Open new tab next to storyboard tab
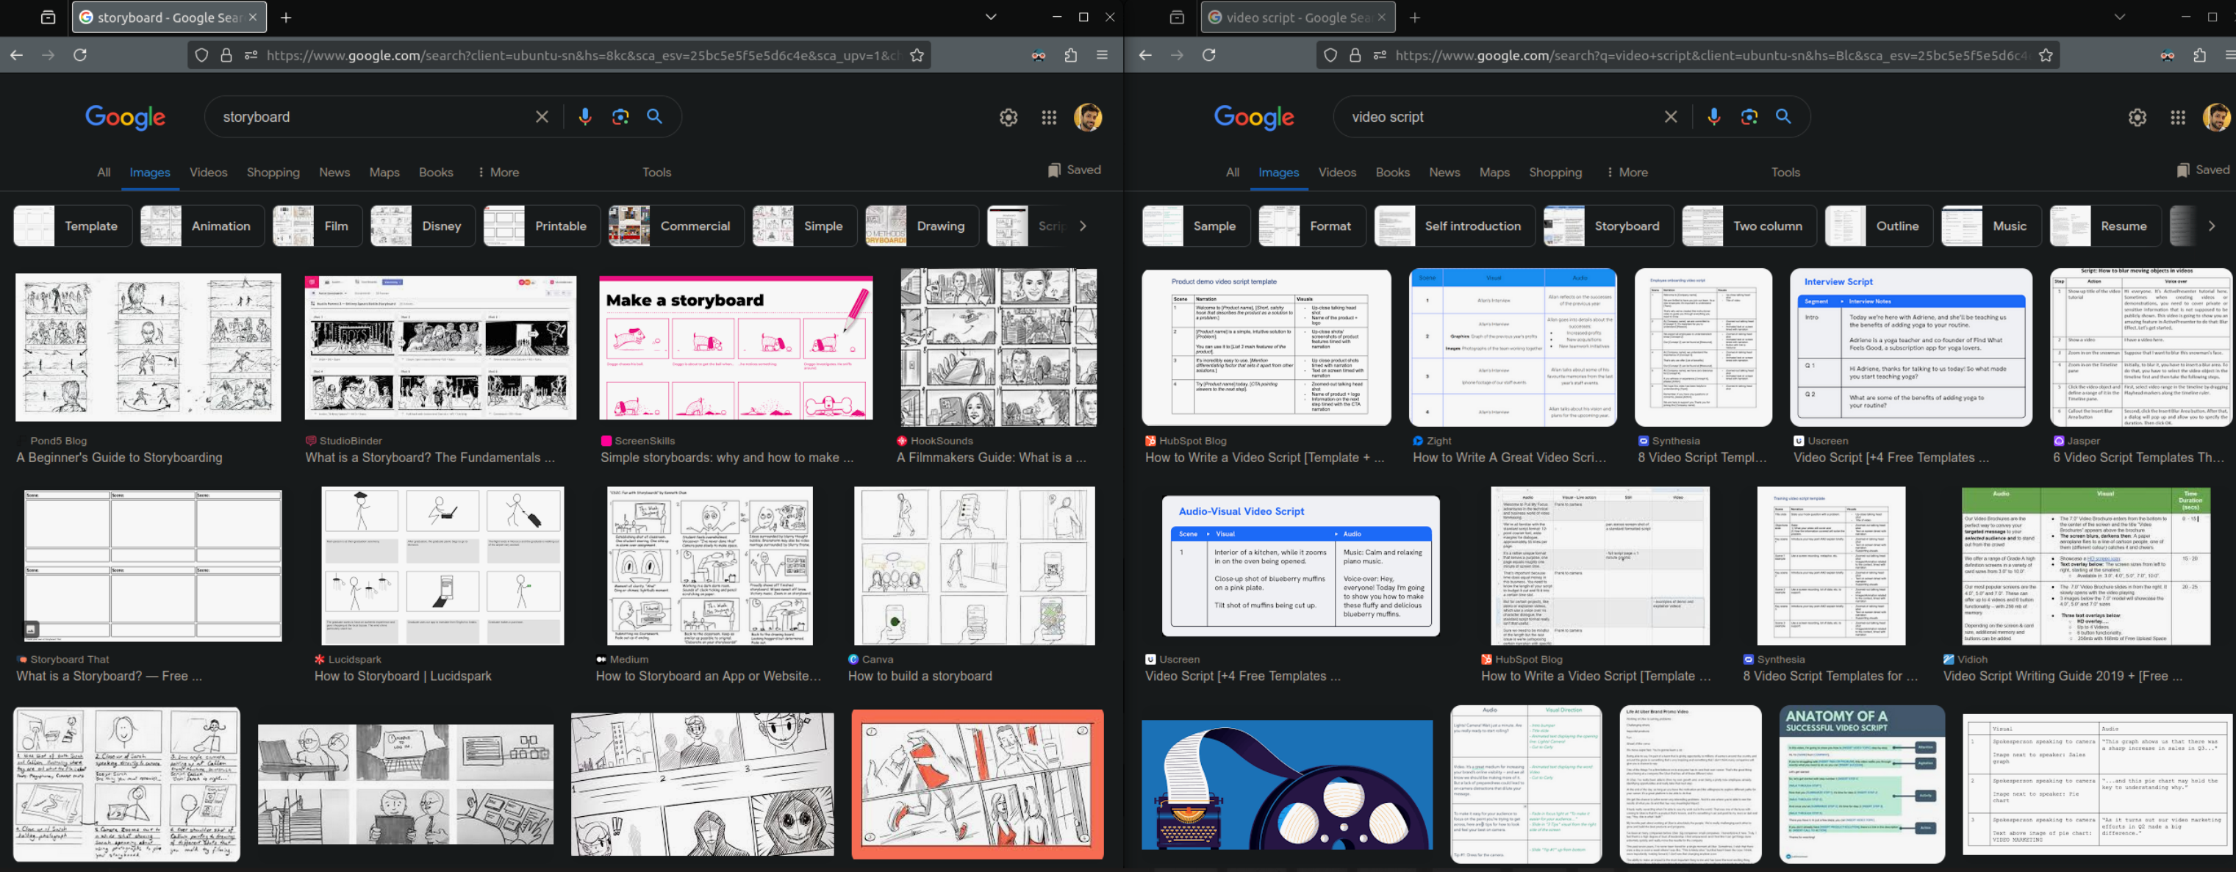The height and width of the screenshot is (872, 2236). 286,18
